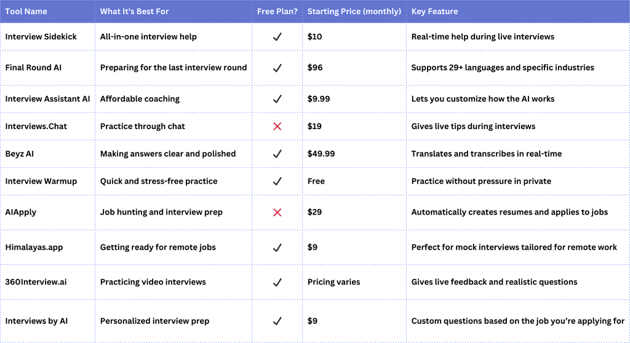The height and width of the screenshot is (343, 630).
Task: Click the Pricing varies cell
Action: [333, 282]
